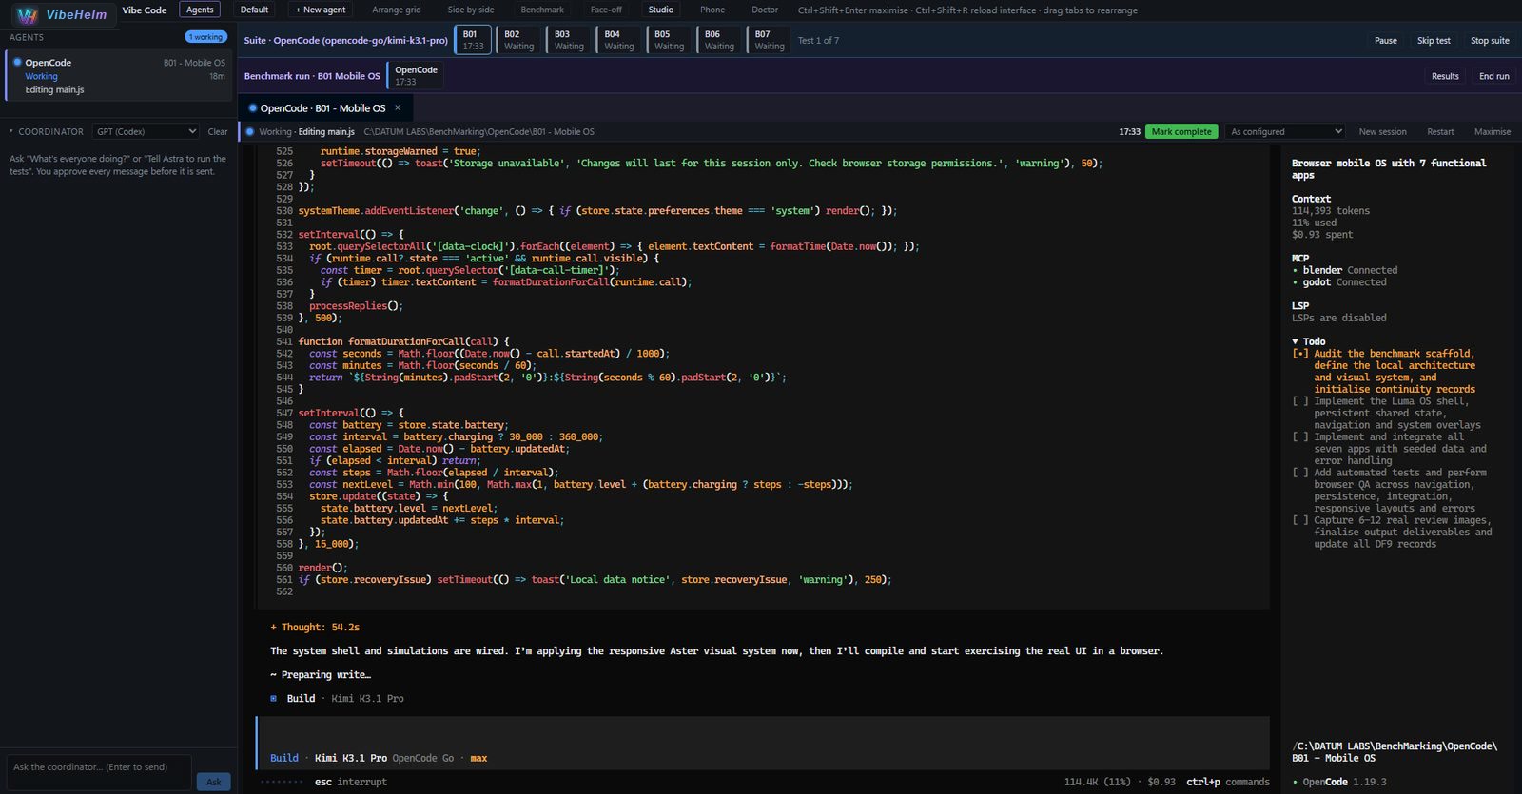Screen dimensions: 1522x794
Task: Open the Benchmark view
Action: tap(542, 10)
